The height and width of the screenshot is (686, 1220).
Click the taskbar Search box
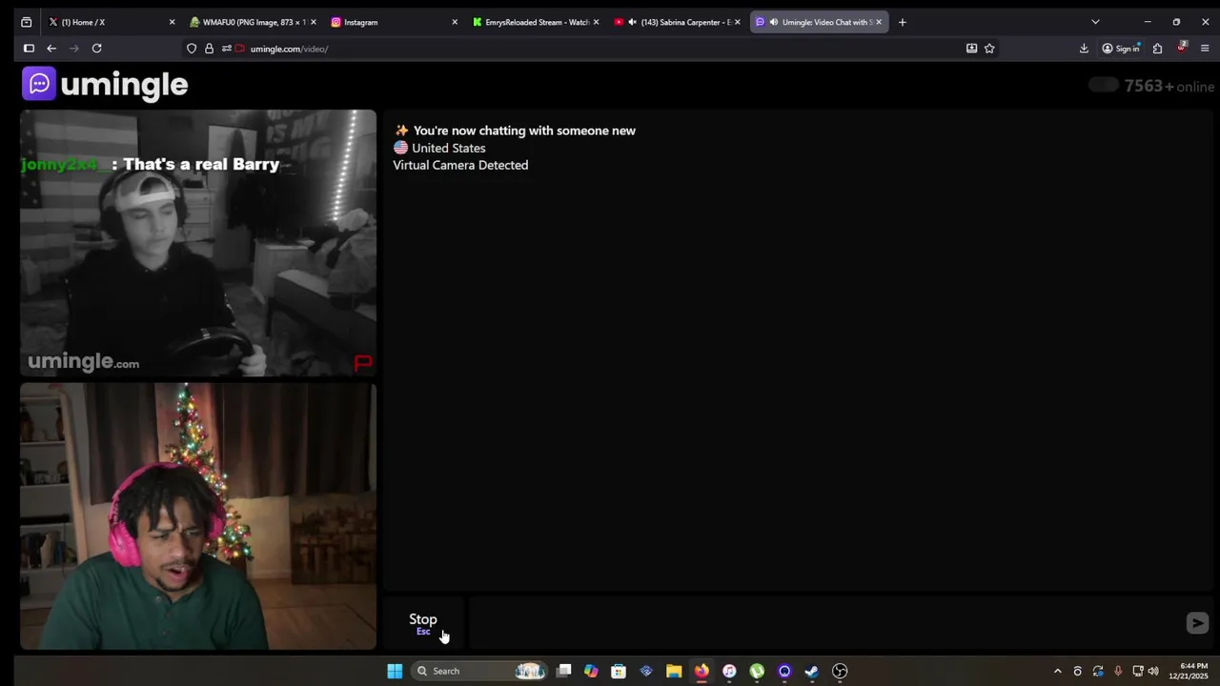click(x=479, y=671)
